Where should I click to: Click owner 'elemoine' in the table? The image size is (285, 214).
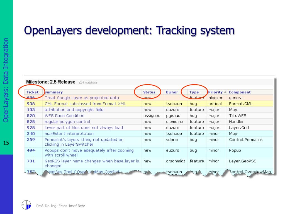coord(174,122)
